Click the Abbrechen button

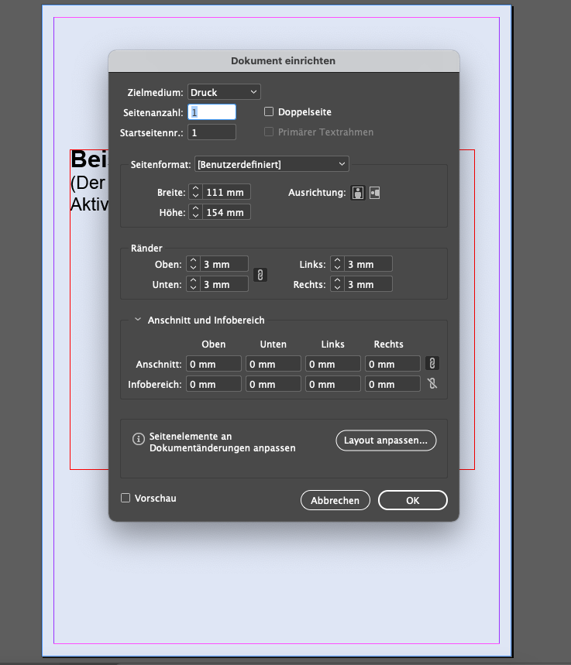pyautogui.click(x=335, y=501)
